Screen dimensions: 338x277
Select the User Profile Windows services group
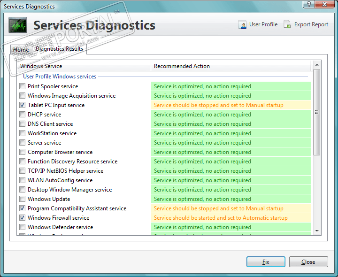click(x=60, y=77)
